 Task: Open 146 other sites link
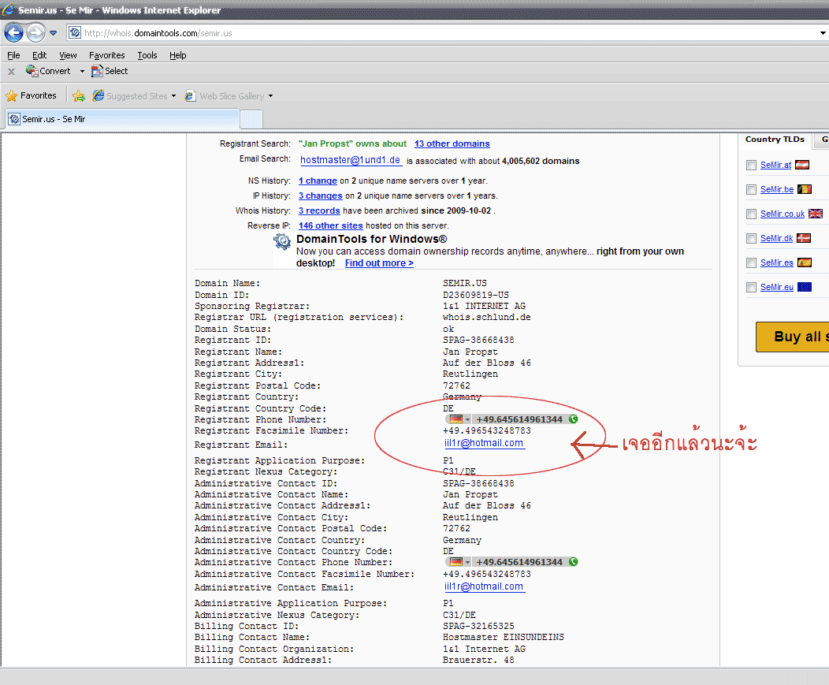330,225
